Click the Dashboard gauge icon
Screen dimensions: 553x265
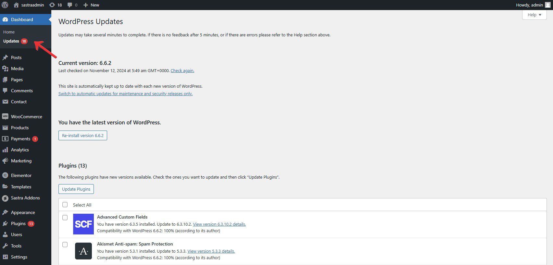[x=5, y=19]
